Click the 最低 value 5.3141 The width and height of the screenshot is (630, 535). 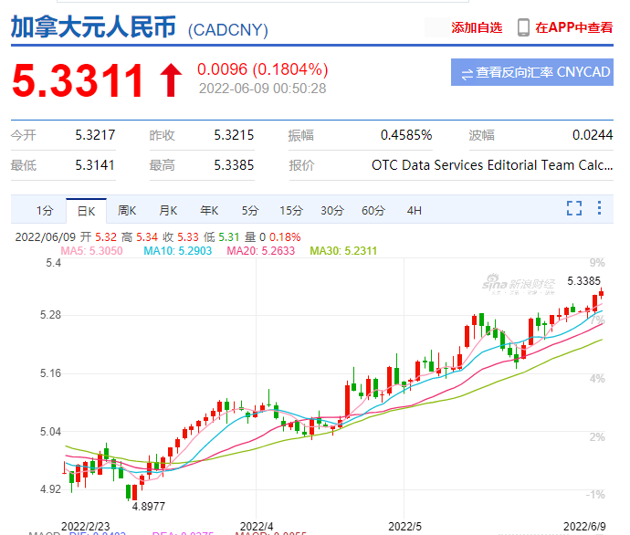(x=95, y=165)
